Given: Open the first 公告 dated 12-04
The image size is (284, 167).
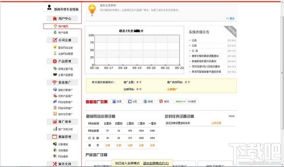Looking at the screenshot, I should 194,40.
